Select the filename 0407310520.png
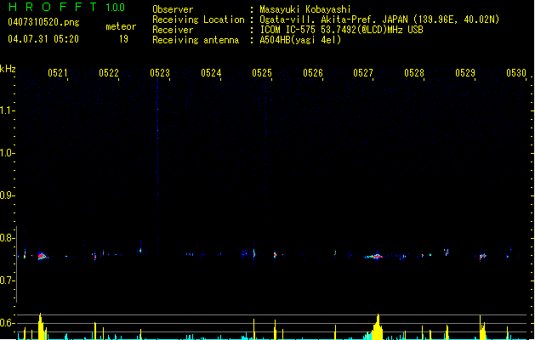This screenshot has width=535, height=340. [43, 22]
